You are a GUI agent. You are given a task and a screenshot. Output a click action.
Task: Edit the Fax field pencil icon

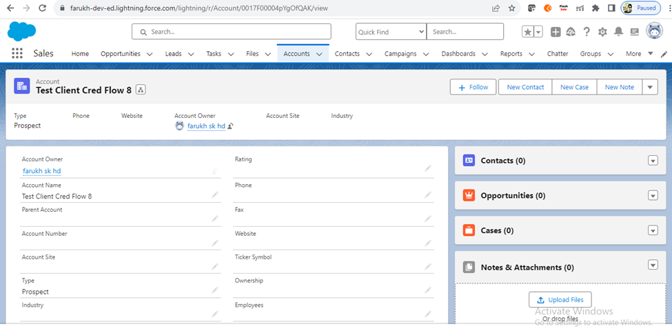(428, 219)
